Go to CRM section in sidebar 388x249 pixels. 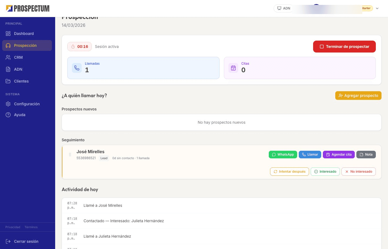(x=18, y=57)
